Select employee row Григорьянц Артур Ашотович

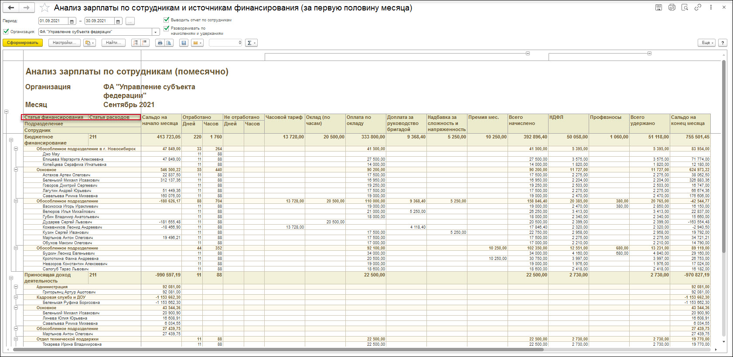69,292
